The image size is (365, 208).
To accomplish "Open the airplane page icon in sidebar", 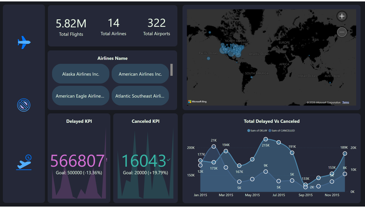I will point(24,42).
